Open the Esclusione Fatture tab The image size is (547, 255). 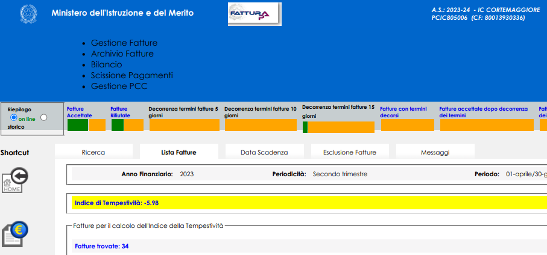349,152
